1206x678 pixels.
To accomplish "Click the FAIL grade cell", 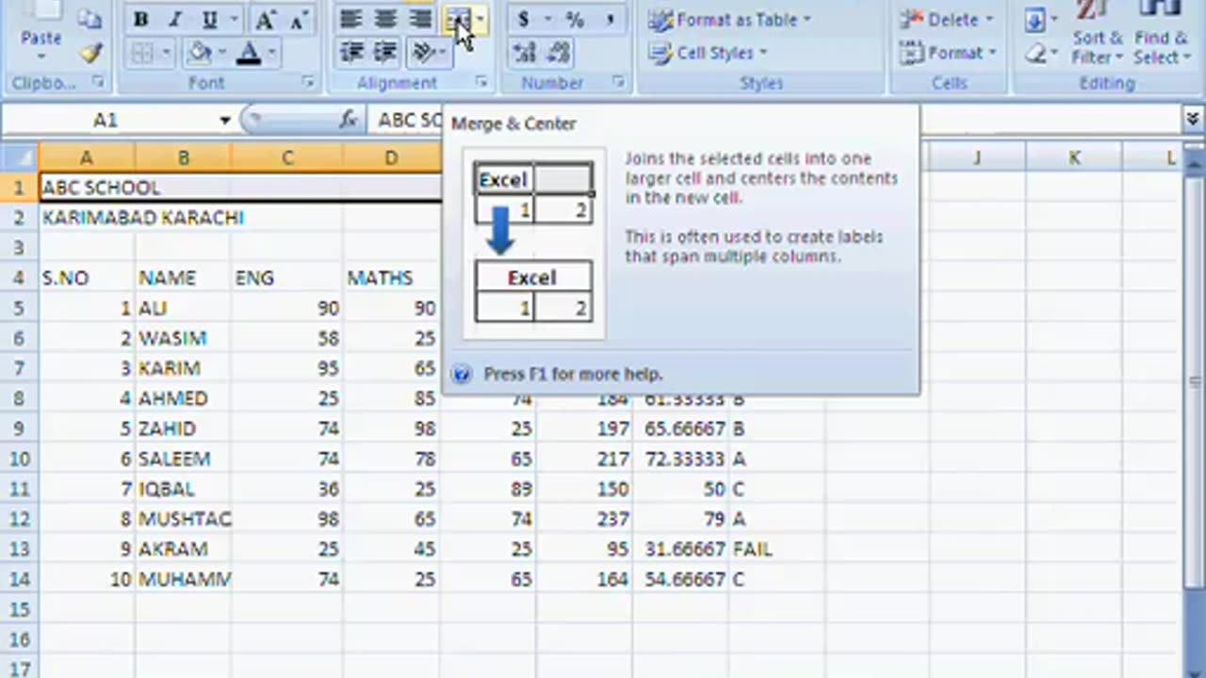I will 776,549.
